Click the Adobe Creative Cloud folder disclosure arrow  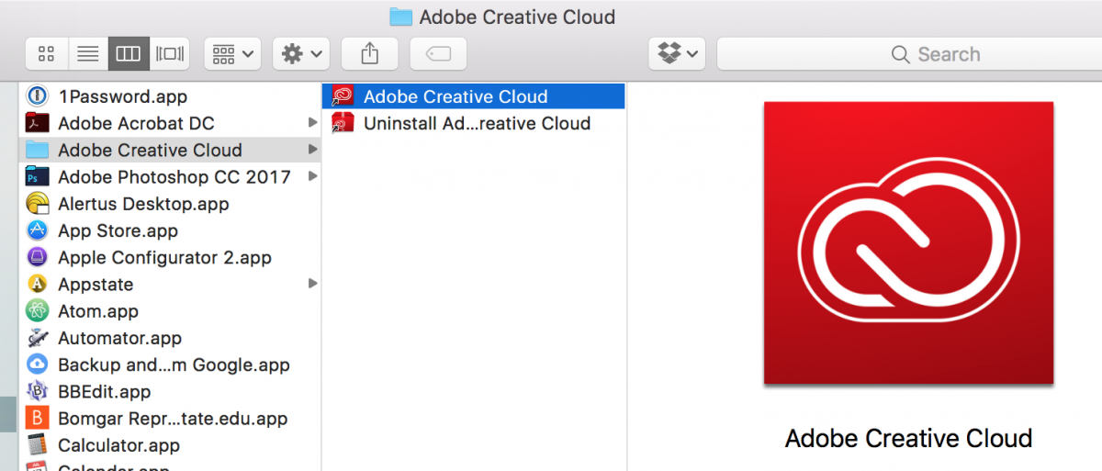click(313, 150)
